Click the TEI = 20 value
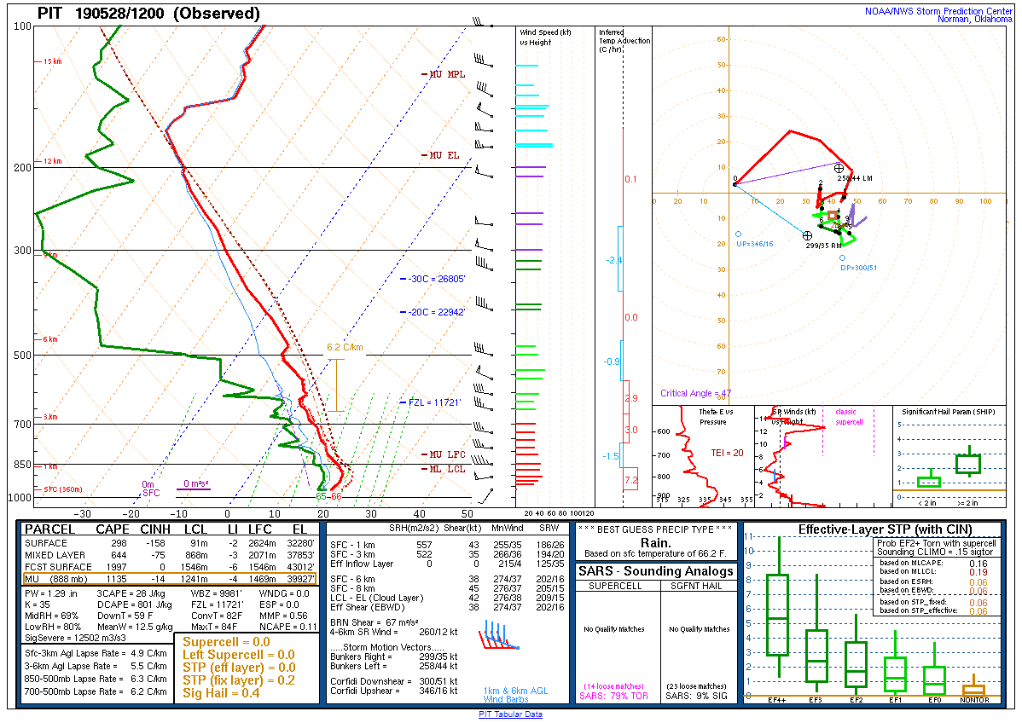 727,453
